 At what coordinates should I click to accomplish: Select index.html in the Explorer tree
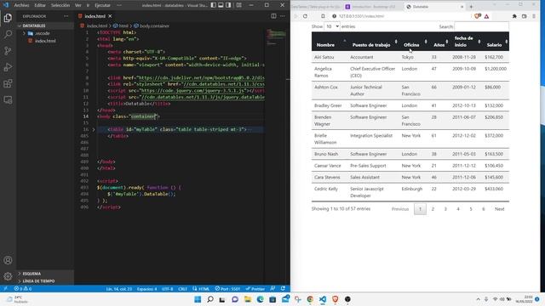pos(45,41)
